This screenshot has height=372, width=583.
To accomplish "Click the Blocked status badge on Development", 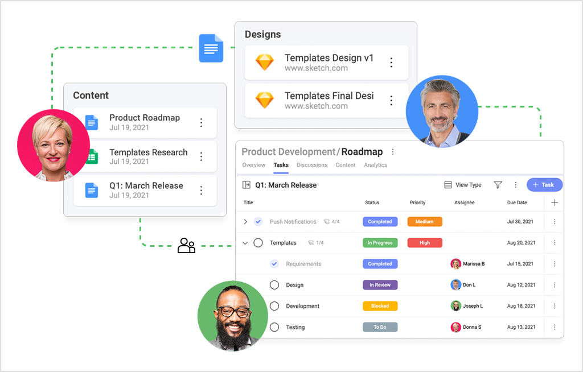I will (380, 305).
